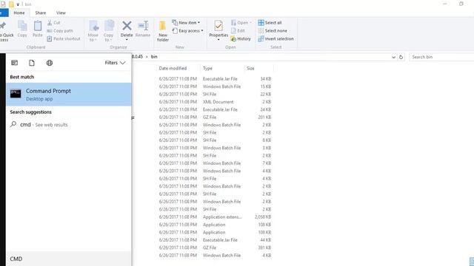Open the Move to command

[x=93, y=31]
